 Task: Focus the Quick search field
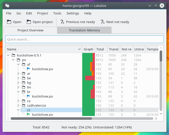click(85, 39)
